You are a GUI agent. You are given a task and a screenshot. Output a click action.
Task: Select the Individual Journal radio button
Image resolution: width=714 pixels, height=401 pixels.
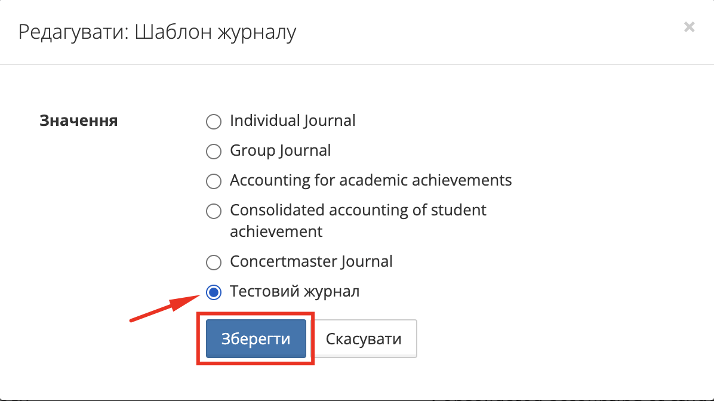(x=213, y=122)
